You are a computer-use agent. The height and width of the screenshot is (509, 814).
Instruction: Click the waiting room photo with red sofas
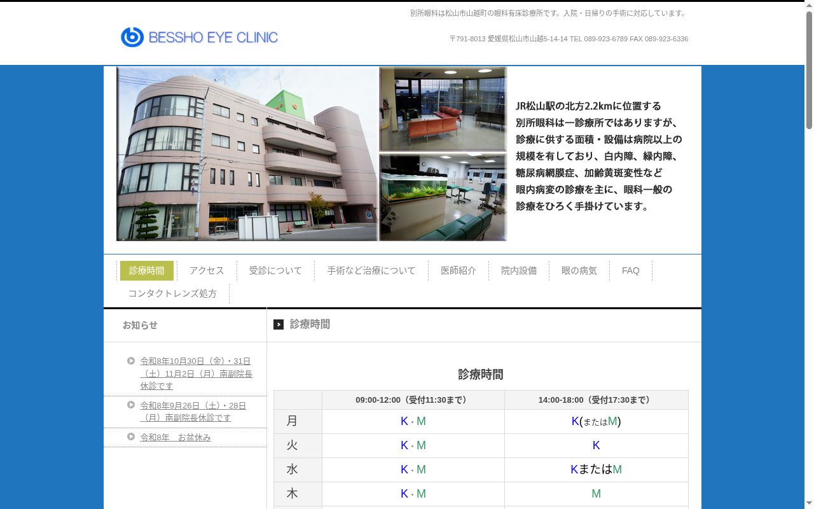coord(443,109)
